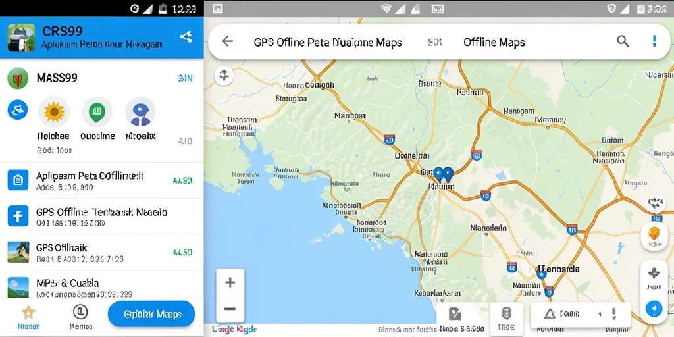Viewport: 674px width, 337px height.
Task: Tap the blue location button at bottom right
Action: [x=654, y=309]
